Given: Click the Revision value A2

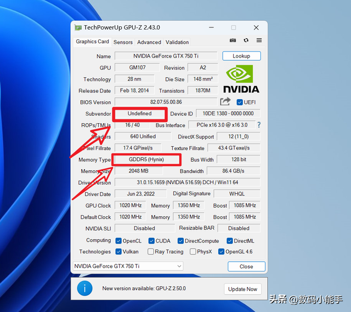Looking at the screenshot, I should (202, 67).
